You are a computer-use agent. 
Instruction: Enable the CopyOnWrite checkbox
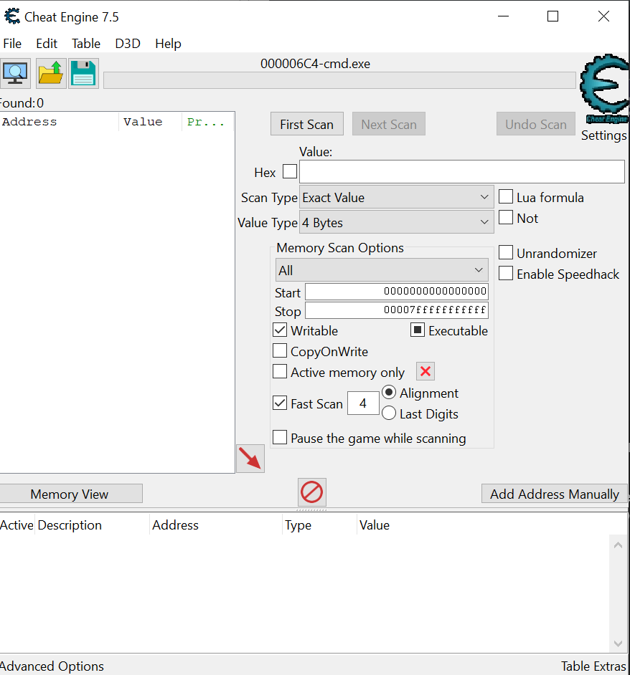click(280, 351)
